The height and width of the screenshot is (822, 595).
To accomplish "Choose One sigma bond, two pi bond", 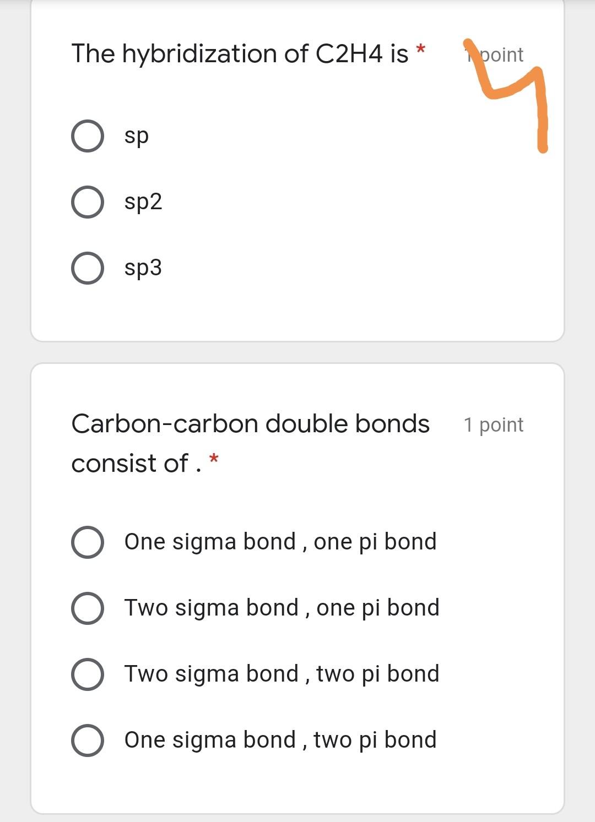I will 88,739.
